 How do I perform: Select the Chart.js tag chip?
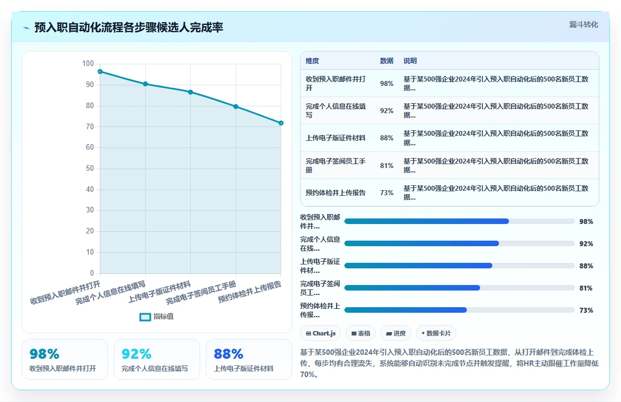coord(320,333)
